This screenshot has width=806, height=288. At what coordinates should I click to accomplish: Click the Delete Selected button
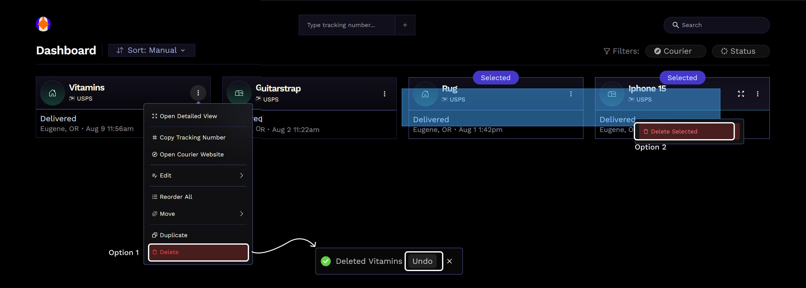click(x=684, y=132)
